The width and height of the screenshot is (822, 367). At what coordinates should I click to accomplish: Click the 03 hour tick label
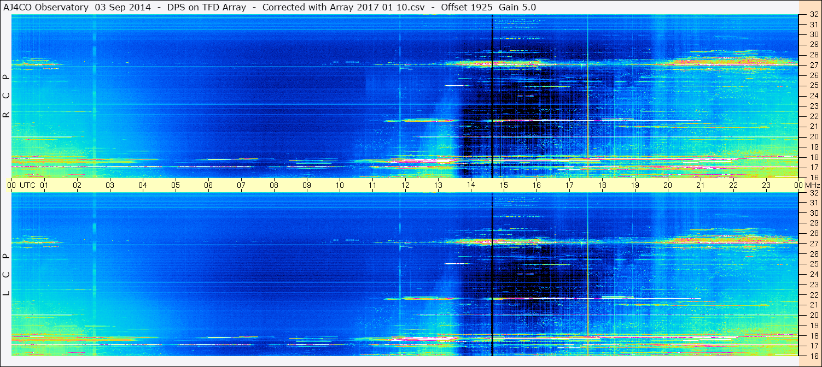[110, 185]
